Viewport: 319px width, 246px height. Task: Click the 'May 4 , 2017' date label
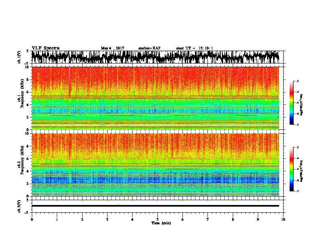click(112, 48)
